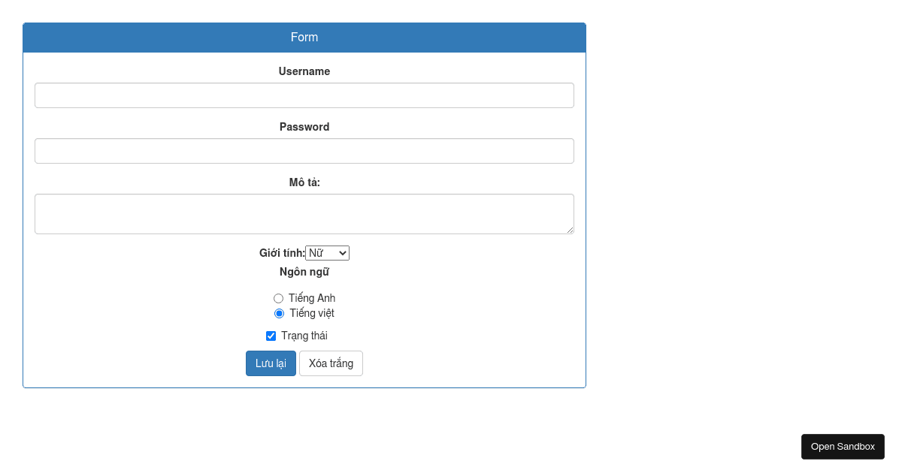The image size is (902, 473).
Task: Click the Ngôn ngữ section heading
Action: pos(304,272)
